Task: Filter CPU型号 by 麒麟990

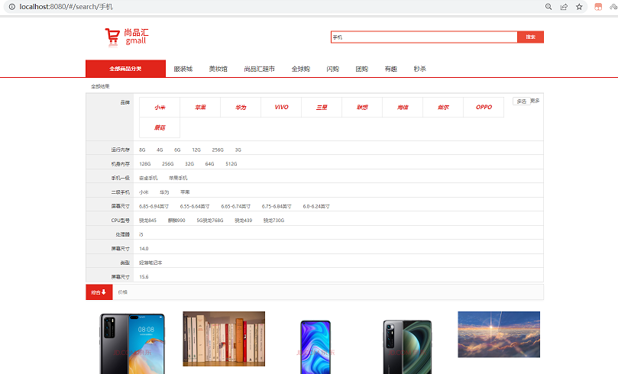Action: pyautogui.click(x=176, y=221)
